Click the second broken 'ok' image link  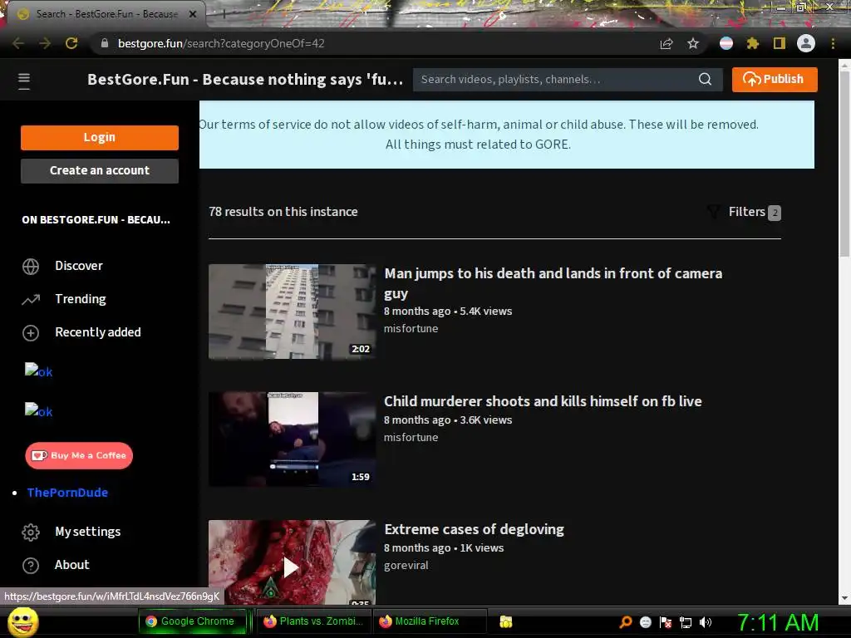tap(38, 412)
